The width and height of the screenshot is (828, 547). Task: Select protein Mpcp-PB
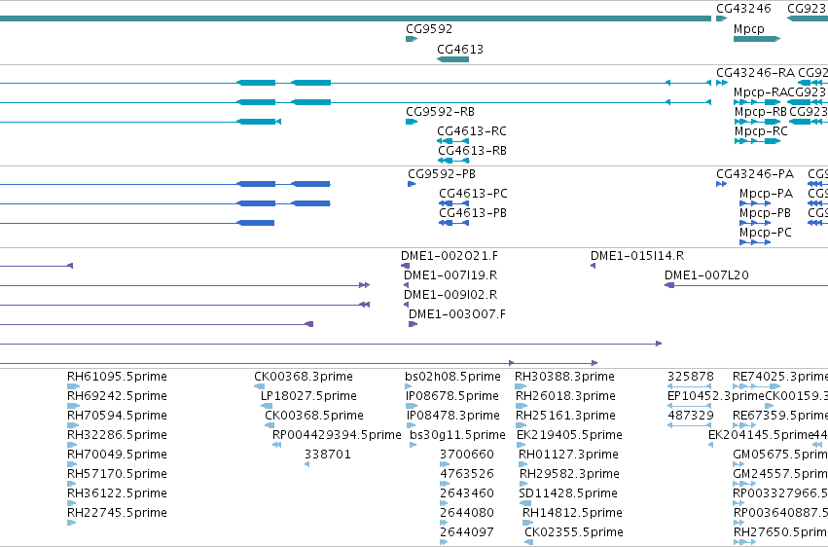(765, 213)
